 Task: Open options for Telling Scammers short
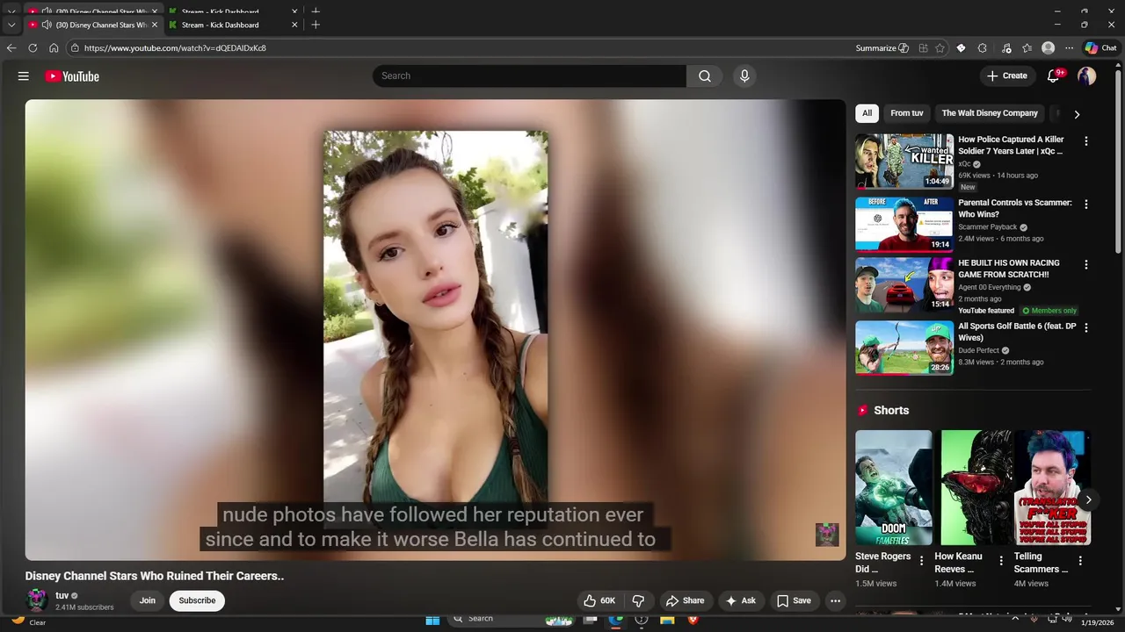tap(1080, 560)
